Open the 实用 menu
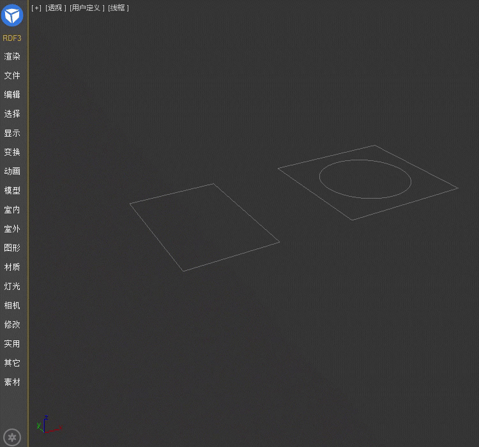479x447 pixels. tap(12, 344)
